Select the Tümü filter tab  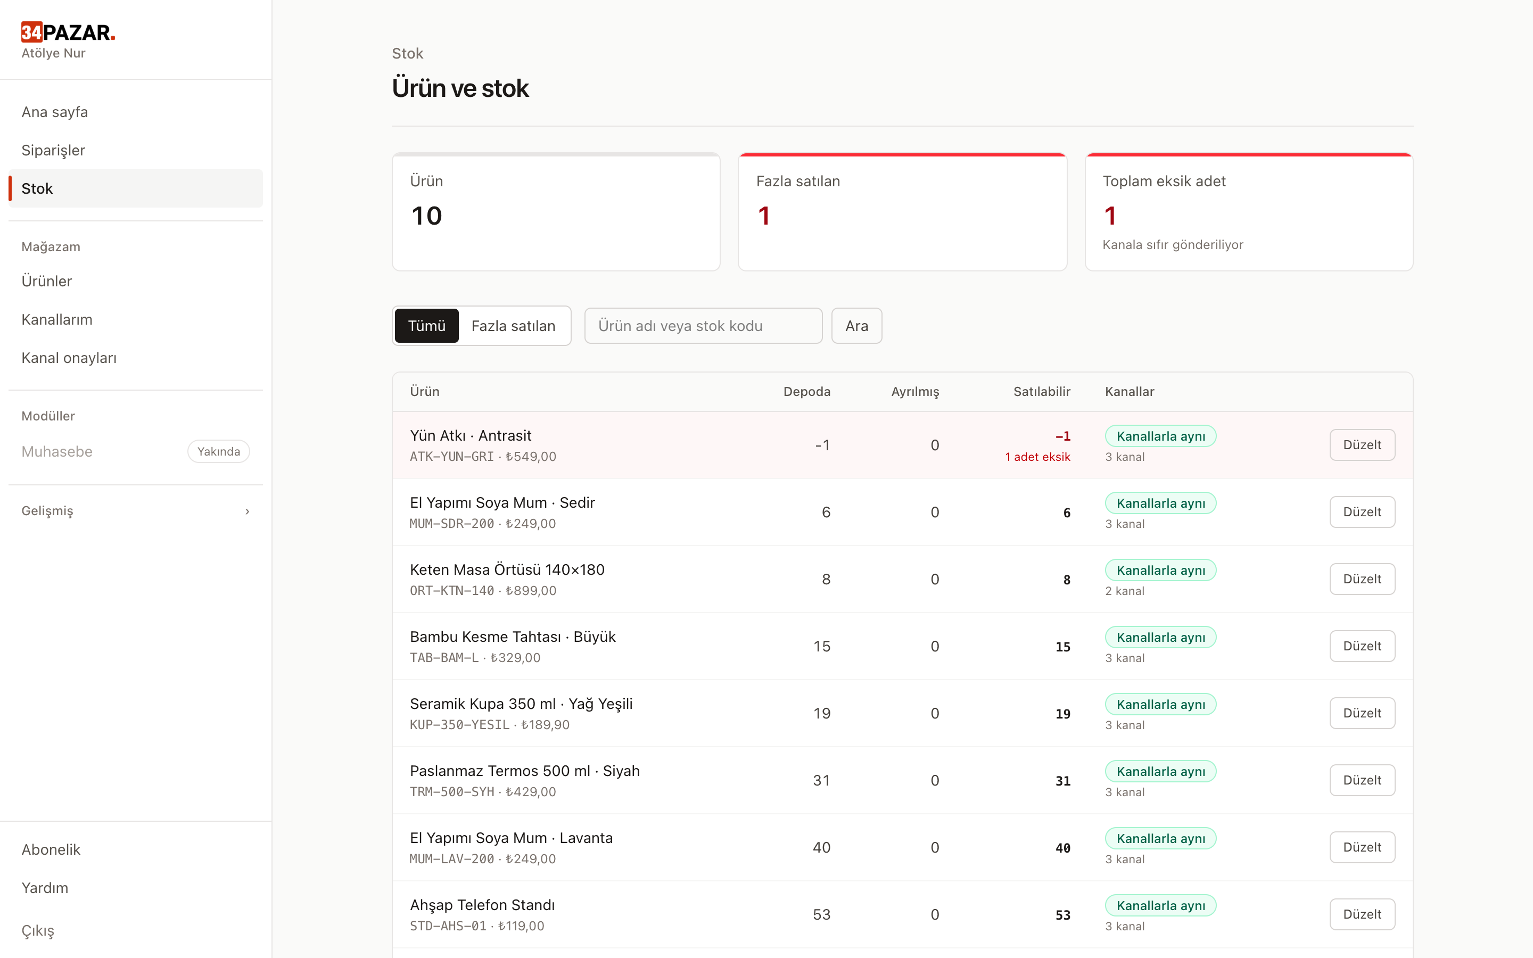(x=426, y=326)
